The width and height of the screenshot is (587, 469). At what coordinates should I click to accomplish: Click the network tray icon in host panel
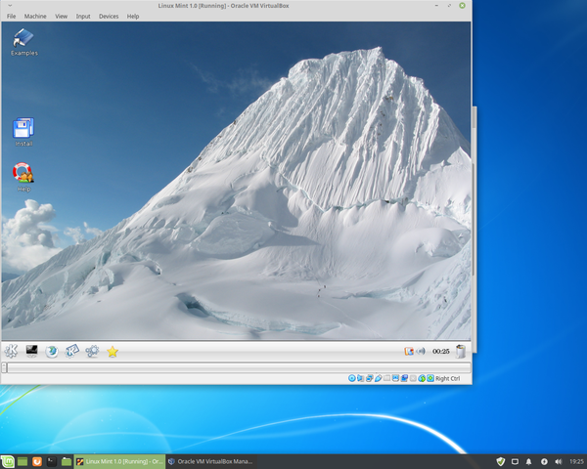pos(544,461)
